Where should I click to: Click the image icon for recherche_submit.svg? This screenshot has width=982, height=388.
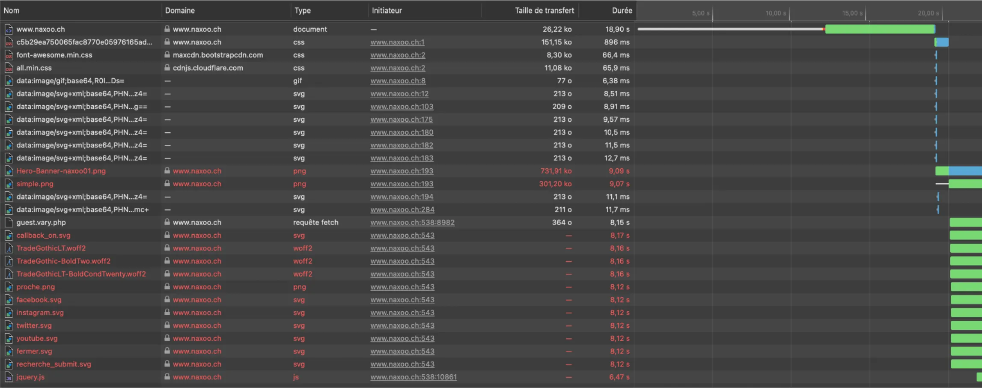9,364
